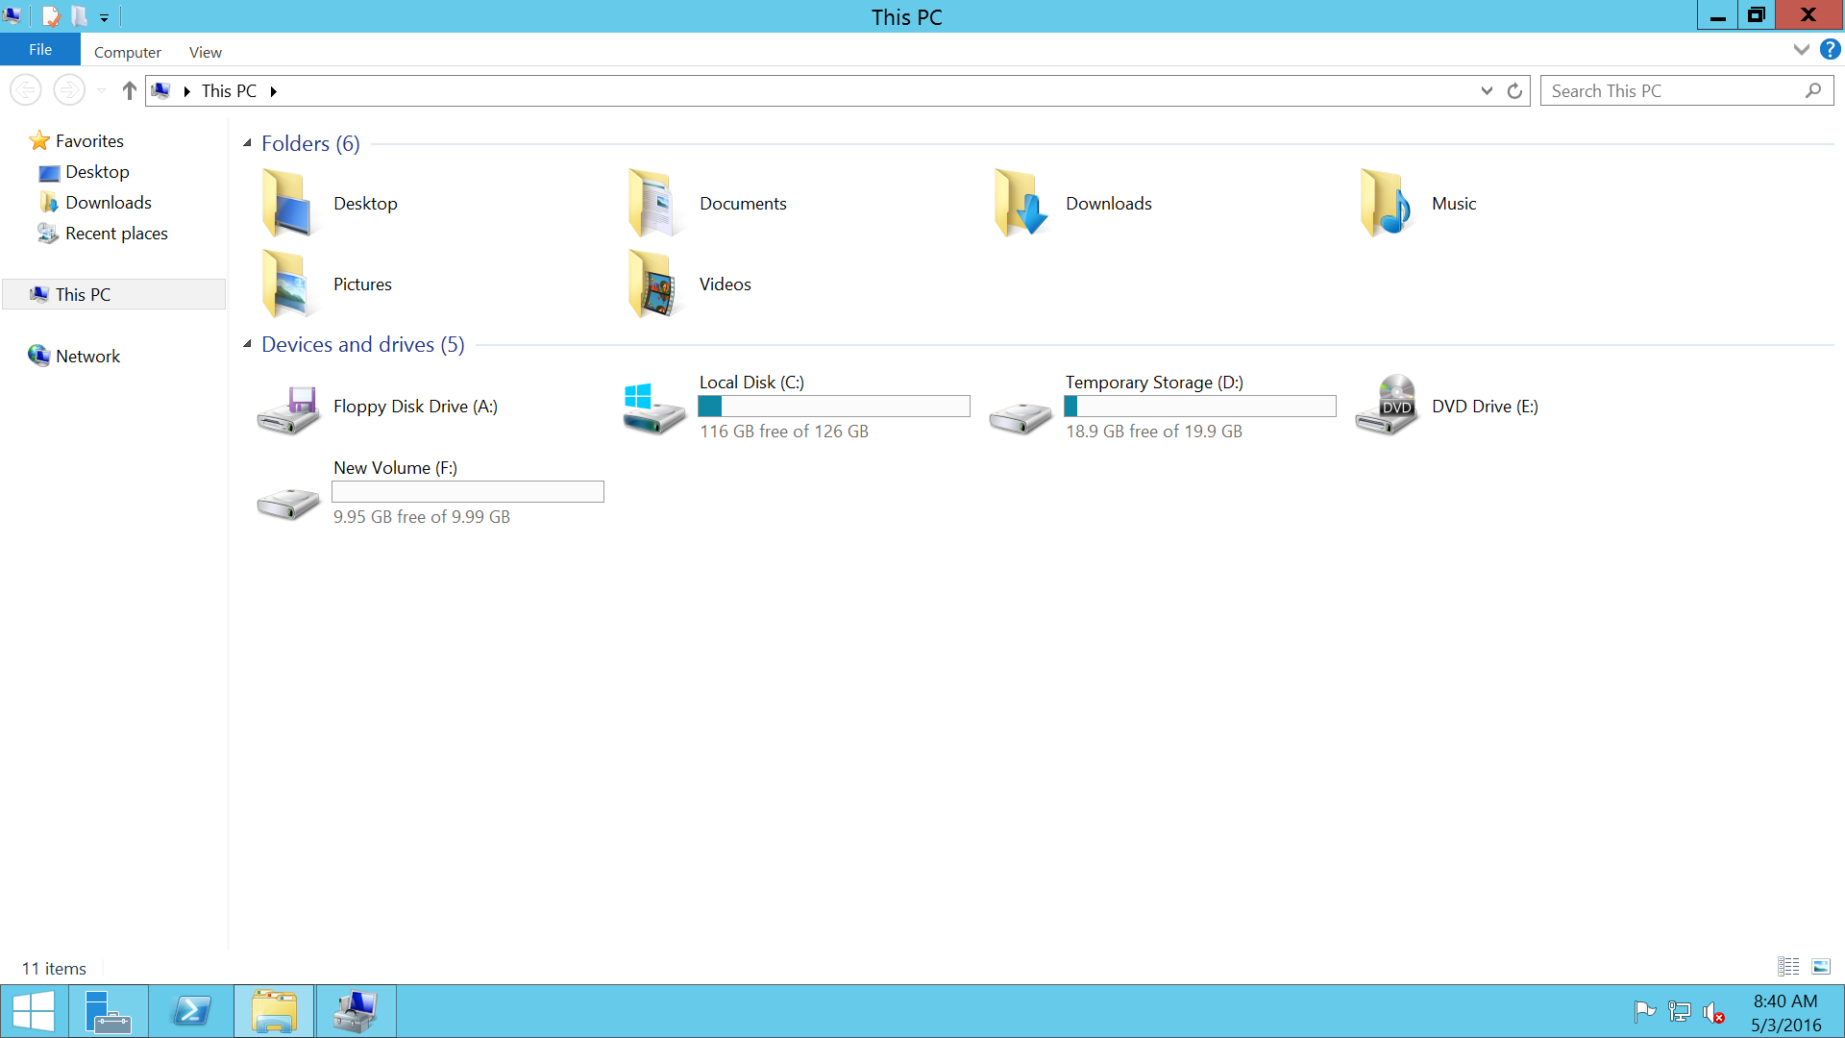
Task: Expand the ribbon with the chevron
Action: pos(1801,49)
